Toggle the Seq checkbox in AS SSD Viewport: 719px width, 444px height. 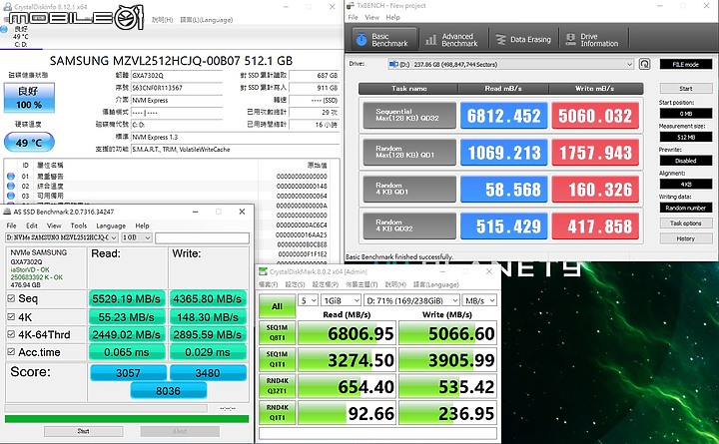[x=11, y=298]
